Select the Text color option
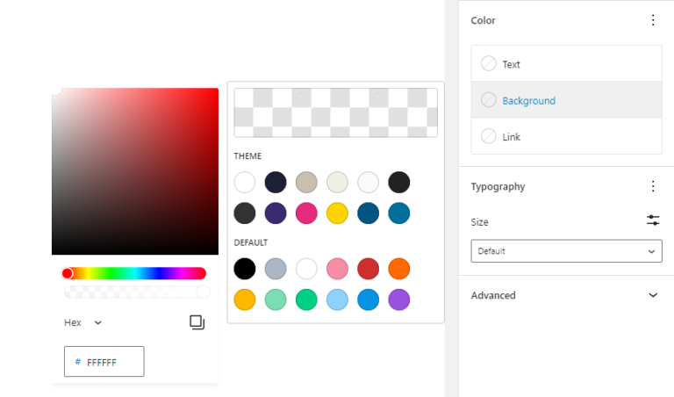Screen dimensions: 674x397 [566, 63]
